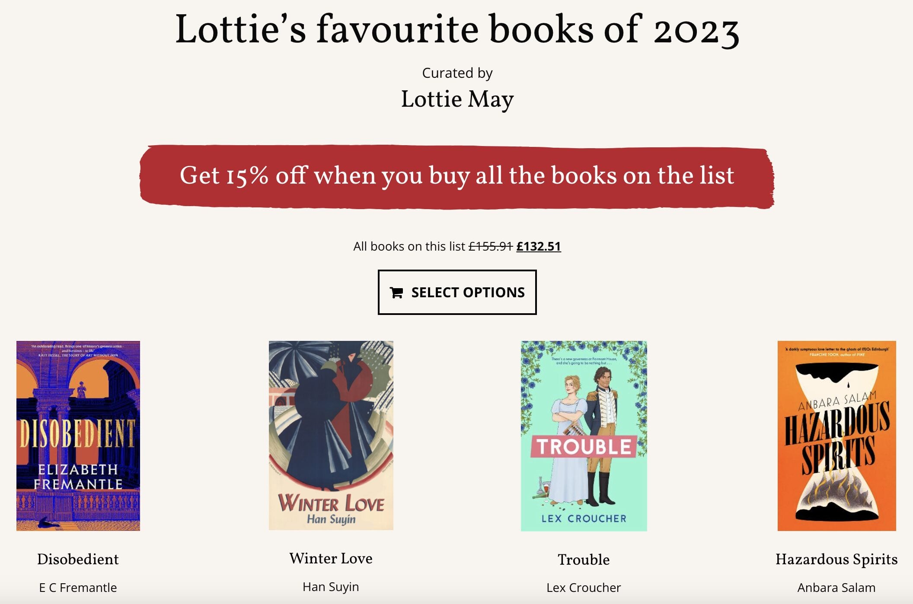Viewport: 913px width, 604px height.
Task: Open the Trouble book cover
Action: 584,436
